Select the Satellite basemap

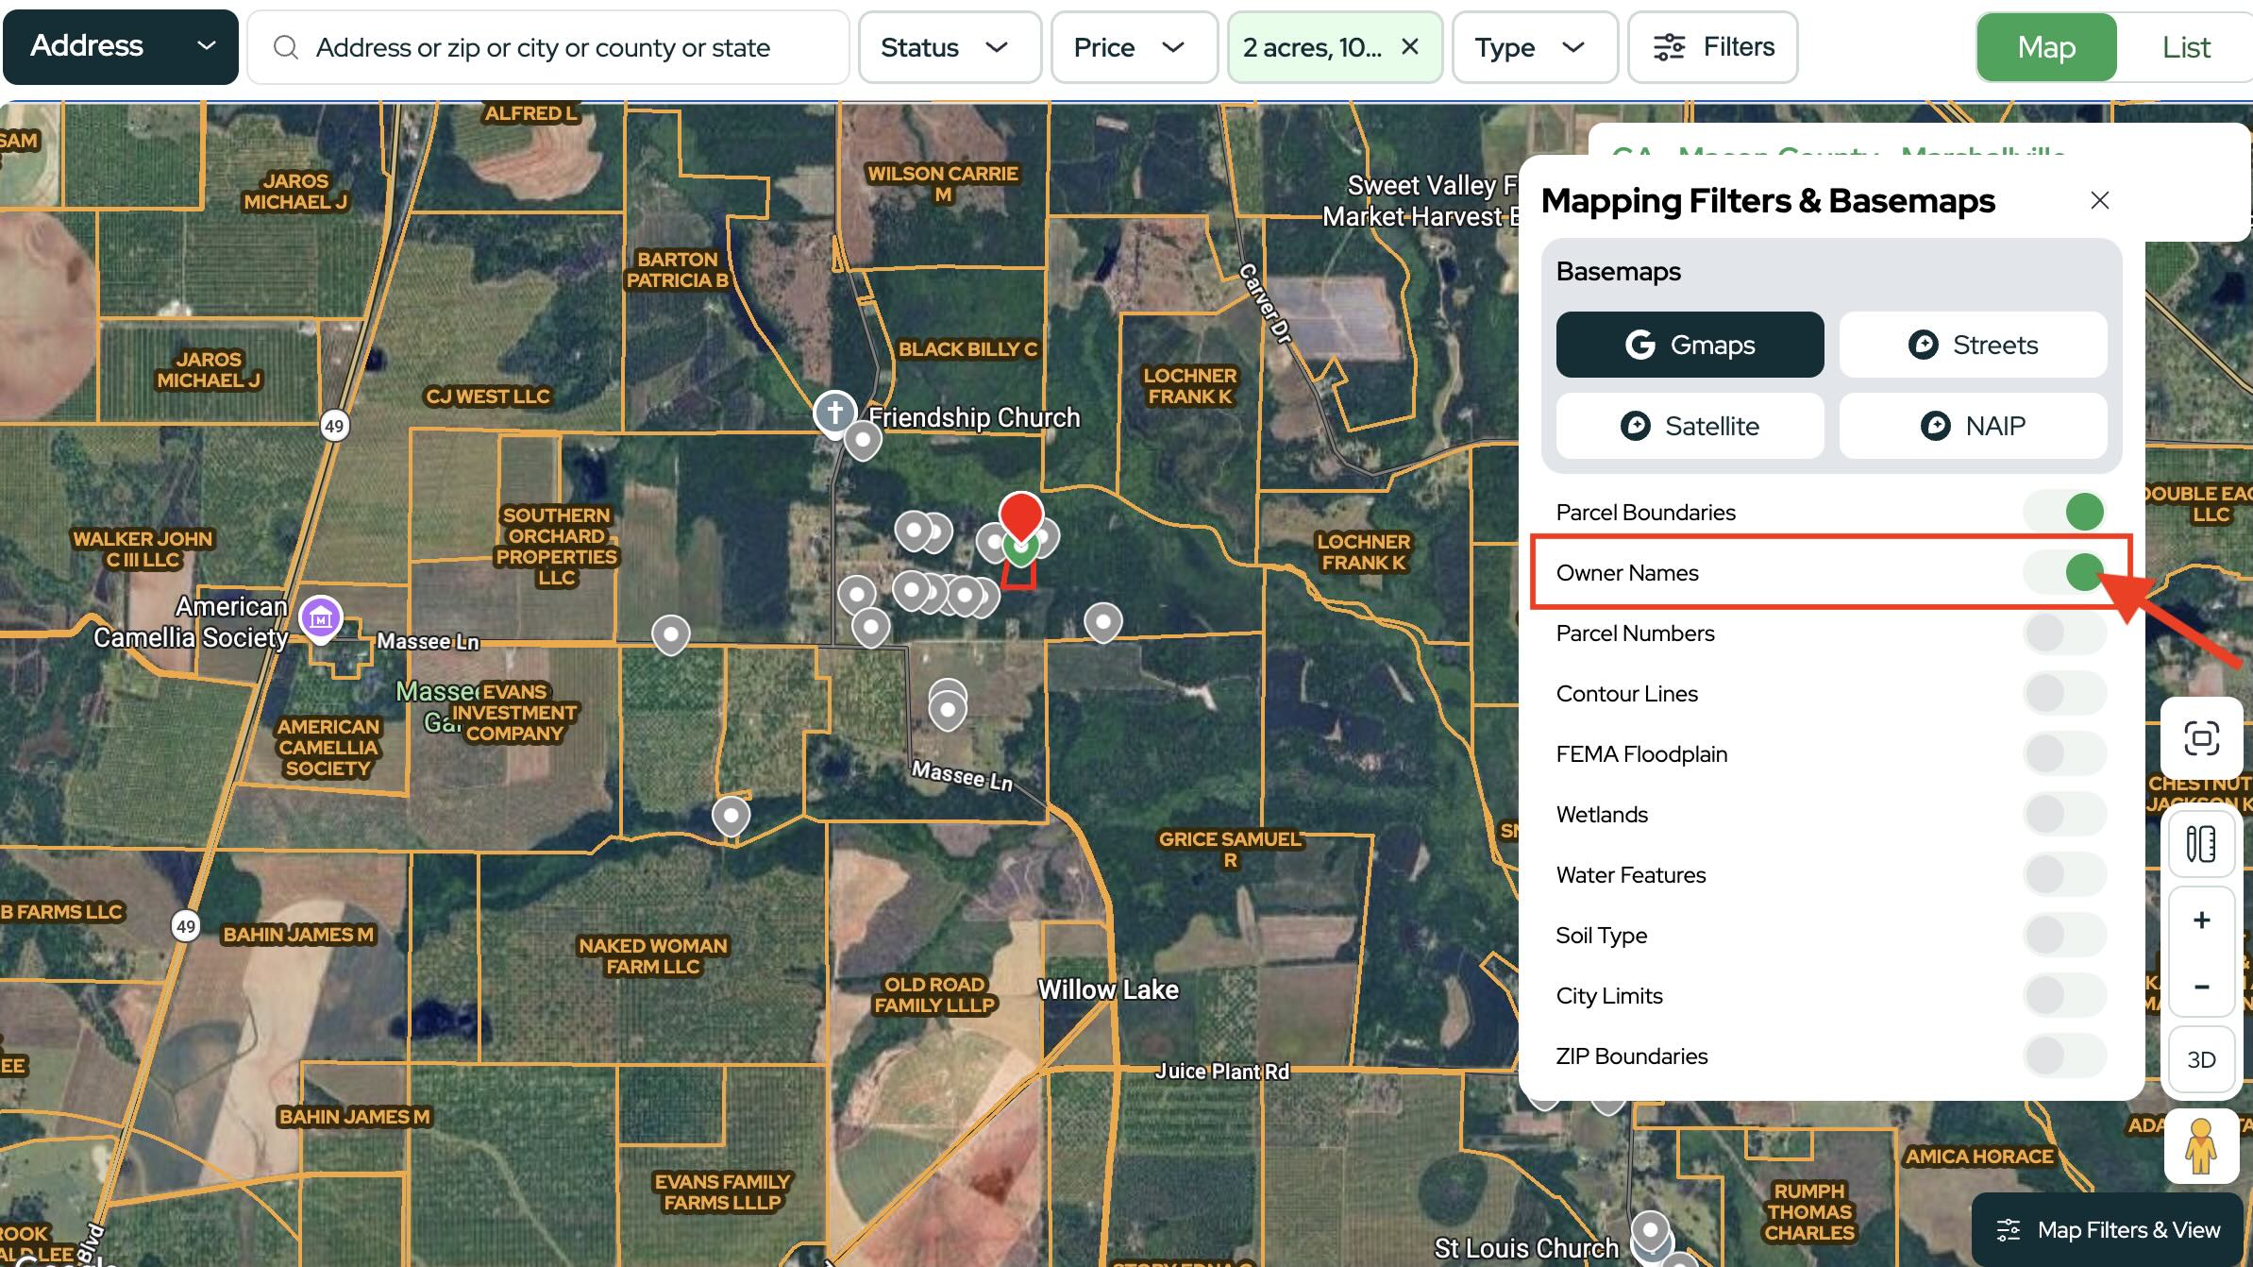click(x=1690, y=426)
